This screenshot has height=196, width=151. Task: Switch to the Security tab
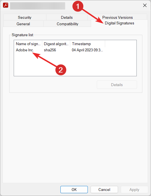coord(25,17)
